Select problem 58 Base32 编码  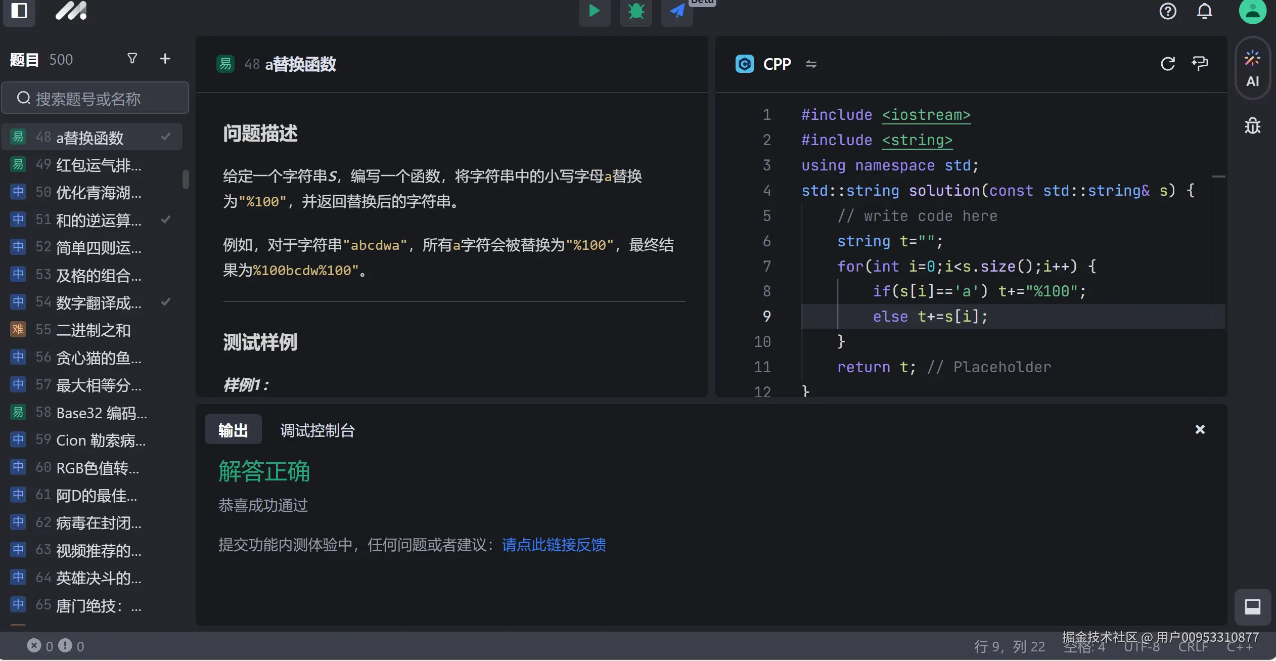tap(92, 412)
